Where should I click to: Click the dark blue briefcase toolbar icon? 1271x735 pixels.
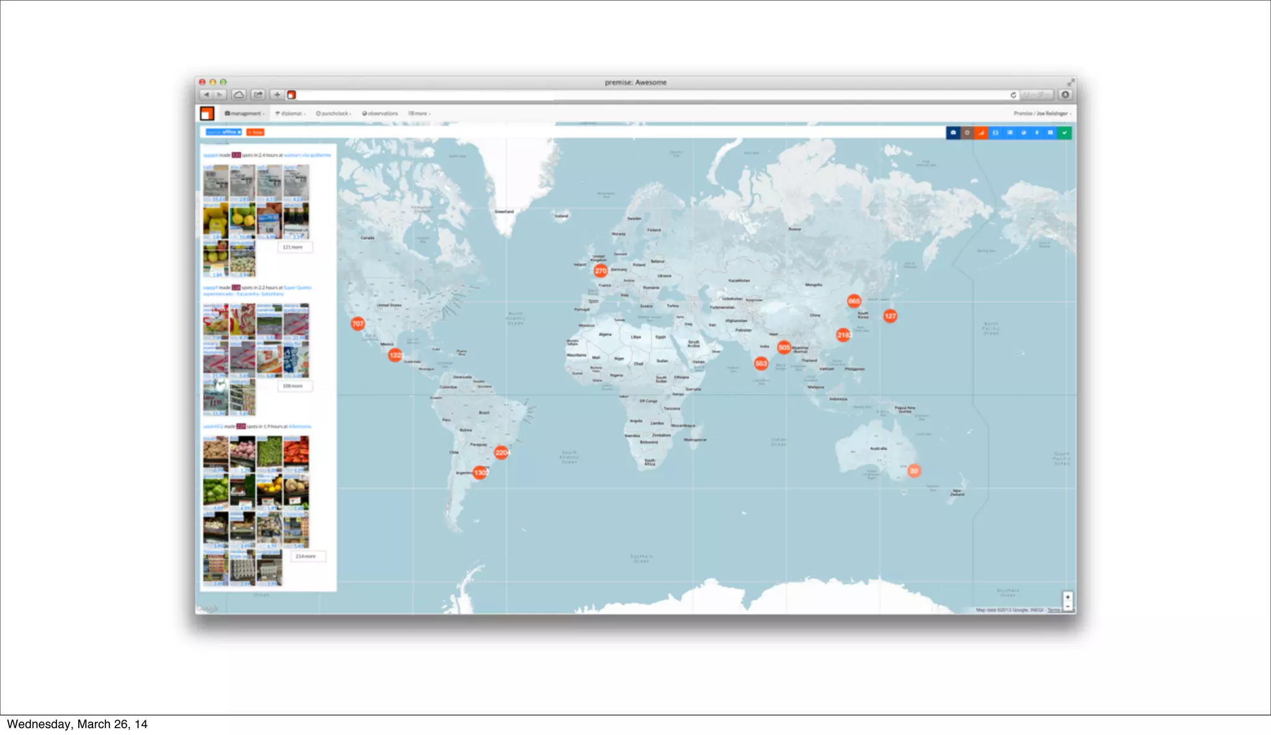coord(953,133)
